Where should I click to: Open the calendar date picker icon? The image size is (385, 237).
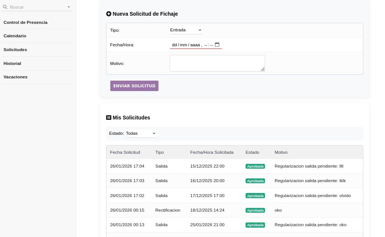pos(217,44)
